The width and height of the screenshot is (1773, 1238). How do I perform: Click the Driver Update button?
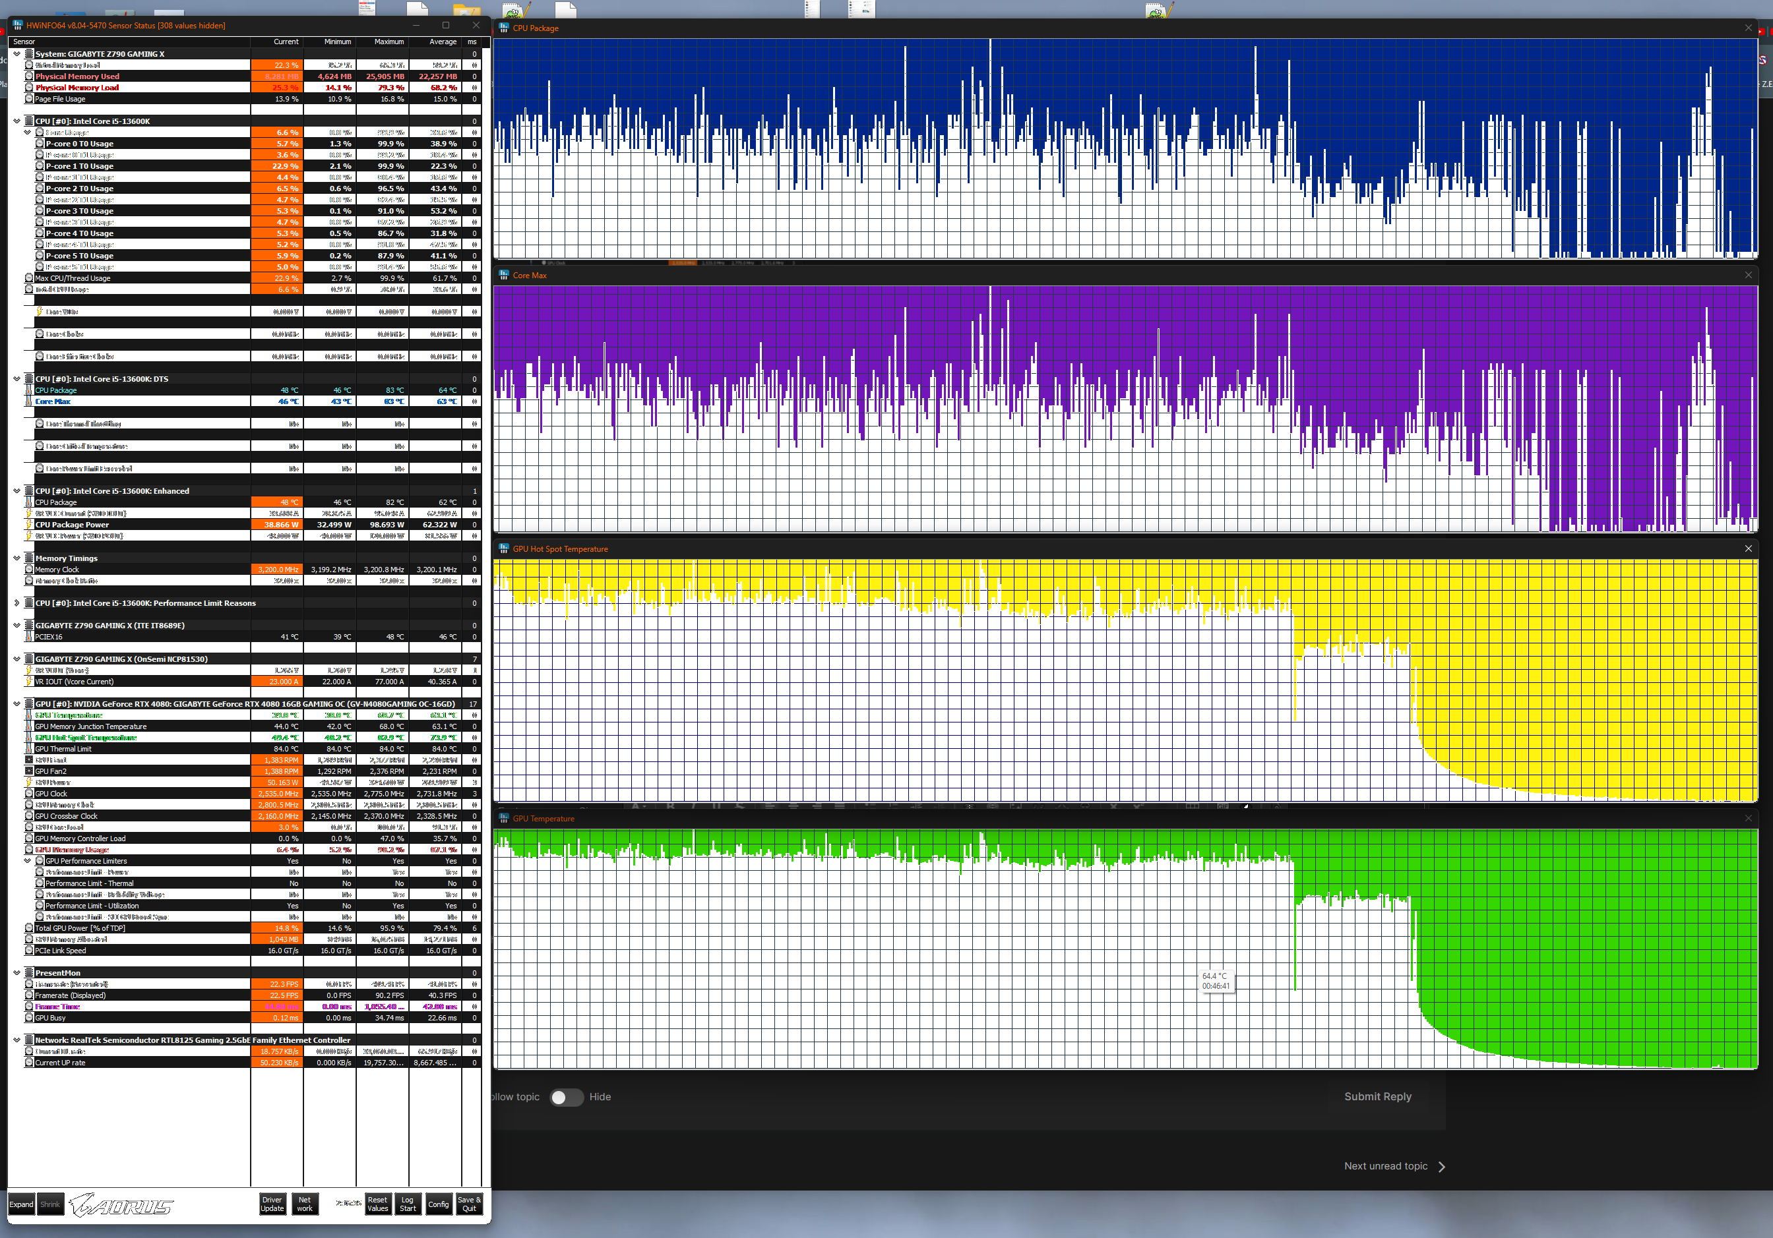(x=272, y=1204)
